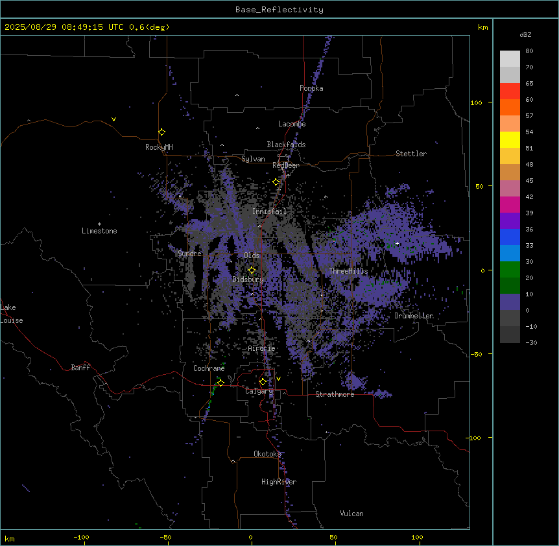The width and height of the screenshot is (559, 546).
Task: Click the yellow diamond marker between Olds and Didsbury
Action: 252,270
